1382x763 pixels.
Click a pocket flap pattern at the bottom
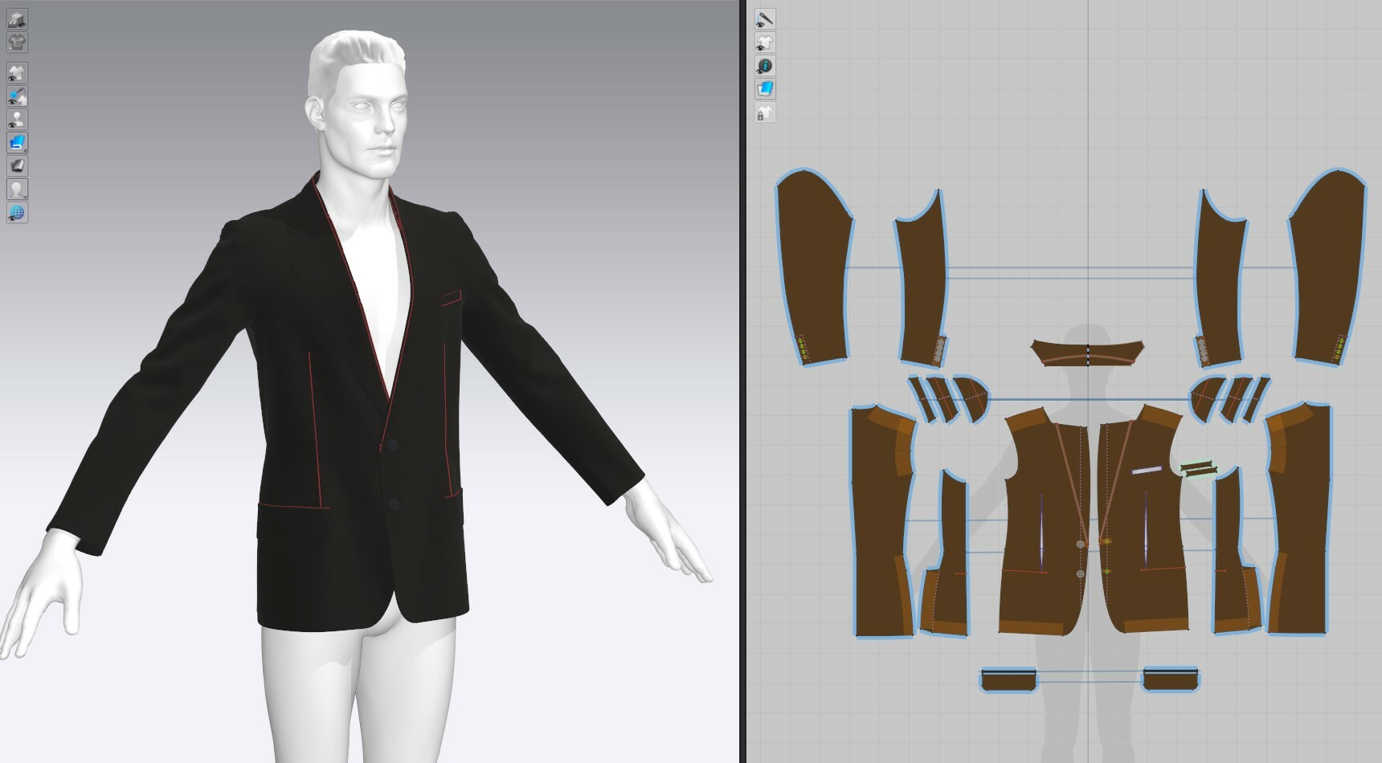click(1008, 679)
